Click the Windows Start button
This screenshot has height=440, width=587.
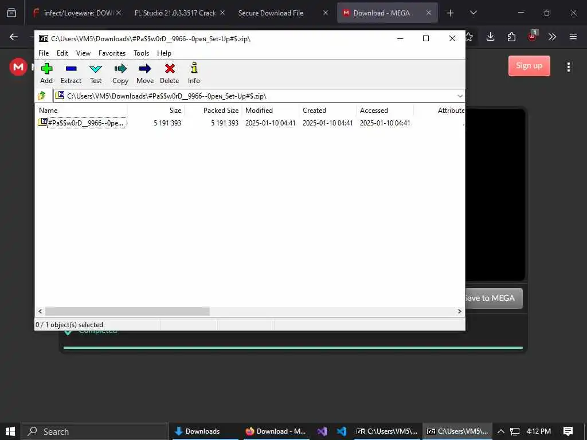click(10, 431)
